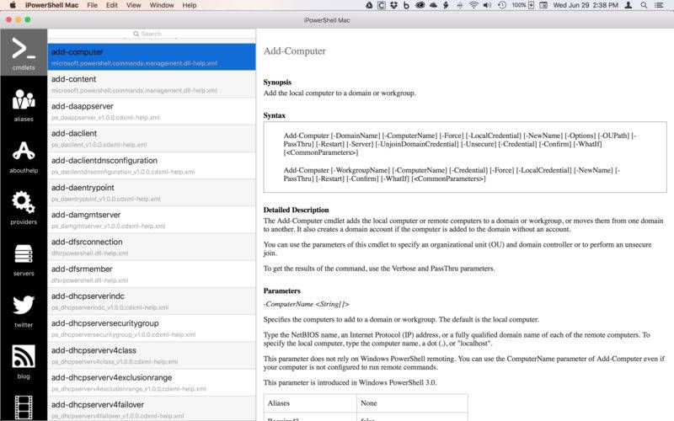
Task: Select the add-dfsrmember cmdlet
Action: coord(152,273)
